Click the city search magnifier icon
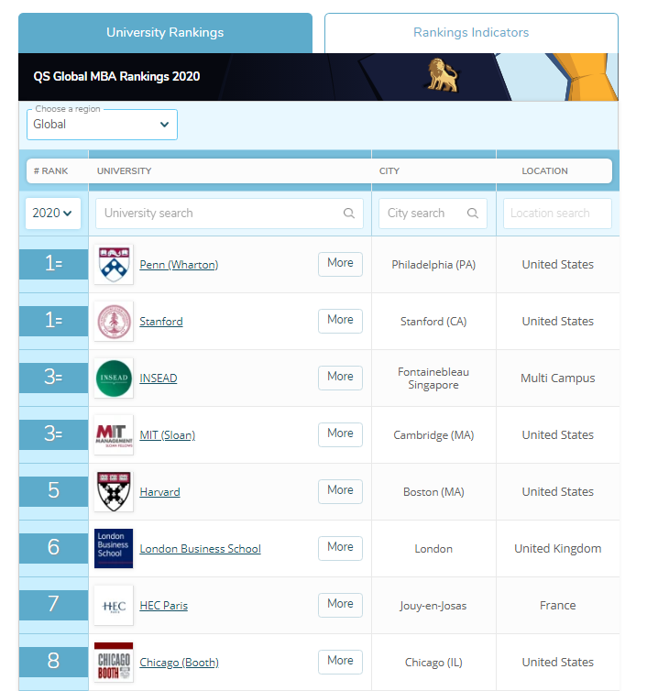The height and width of the screenshot is (691, 647). point(473,214)
